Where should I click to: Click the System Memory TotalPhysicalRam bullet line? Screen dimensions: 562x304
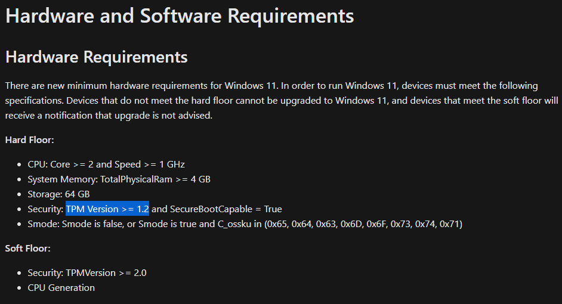pos(119,179)
